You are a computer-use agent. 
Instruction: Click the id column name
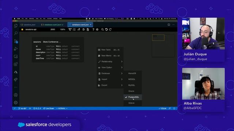click(37, 46)
